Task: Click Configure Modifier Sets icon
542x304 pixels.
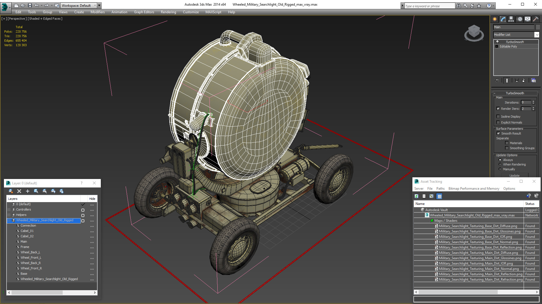Action: tap(534, 81)
